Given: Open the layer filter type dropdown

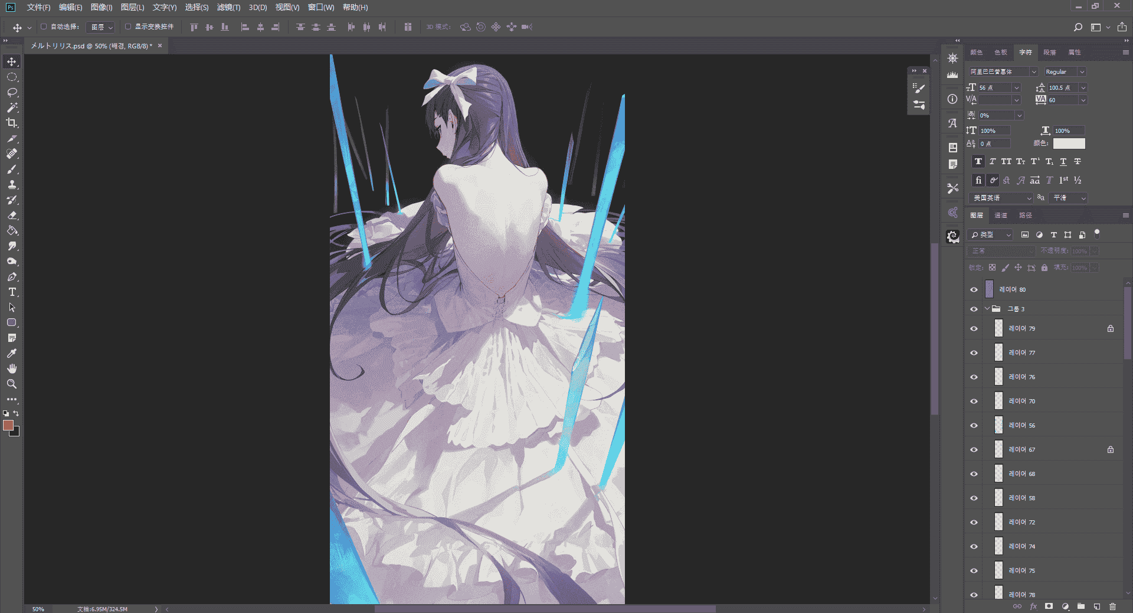Looking at the screenshot, I should [x=991, y=234].
